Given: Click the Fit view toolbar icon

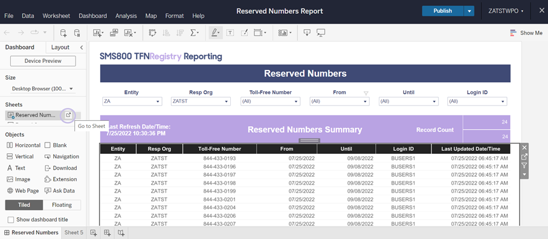Looking at the screenshot, I should 260,33.
